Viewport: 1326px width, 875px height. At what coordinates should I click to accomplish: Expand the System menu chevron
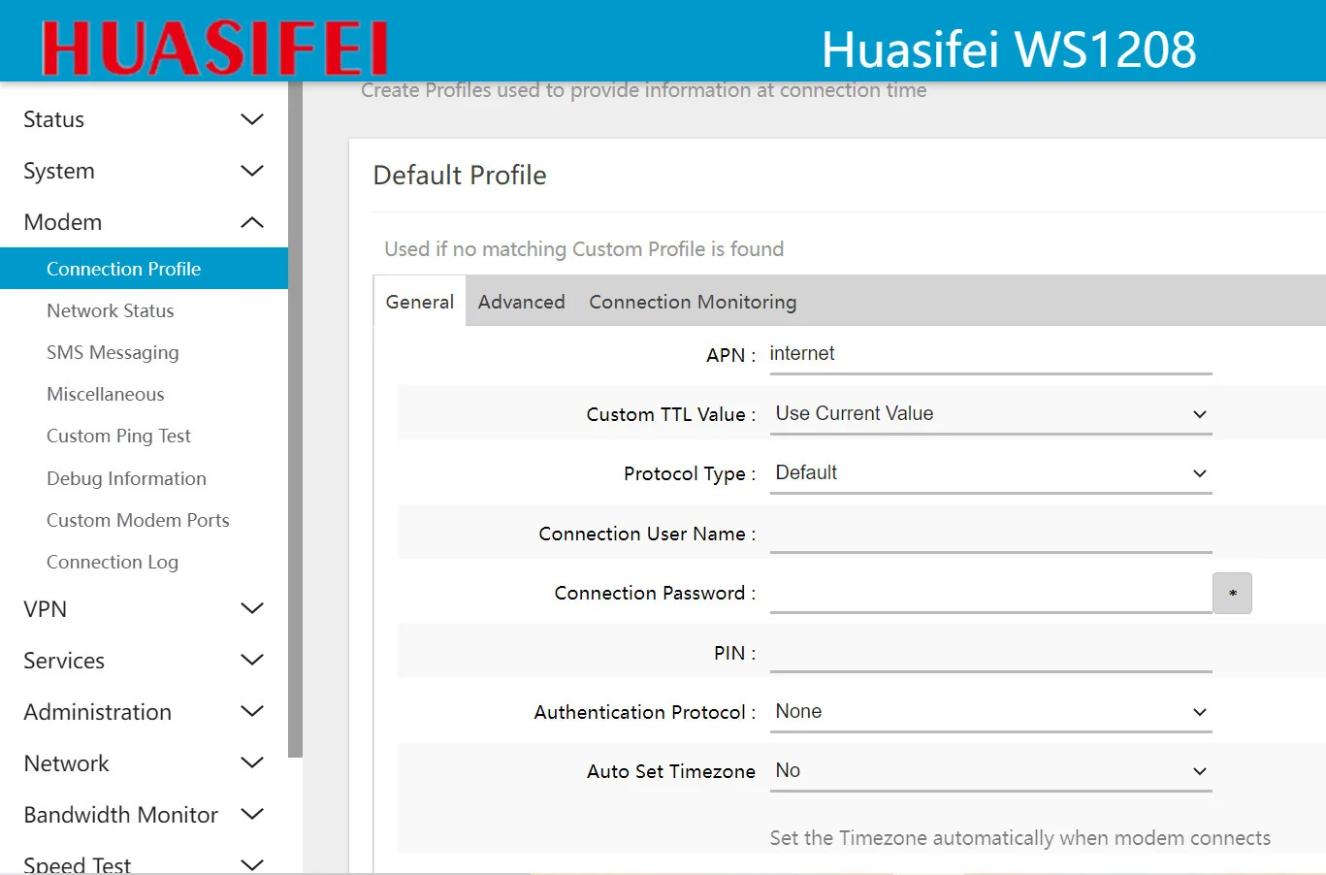[251, 171]
